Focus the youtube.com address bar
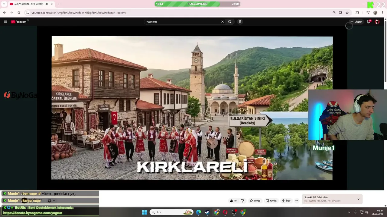 tap(178, 13)
